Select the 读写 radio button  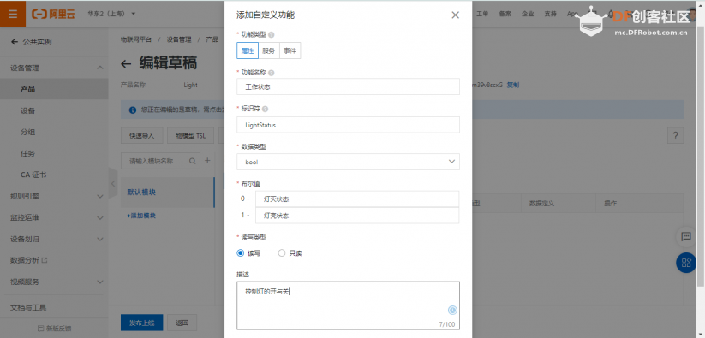241,253
